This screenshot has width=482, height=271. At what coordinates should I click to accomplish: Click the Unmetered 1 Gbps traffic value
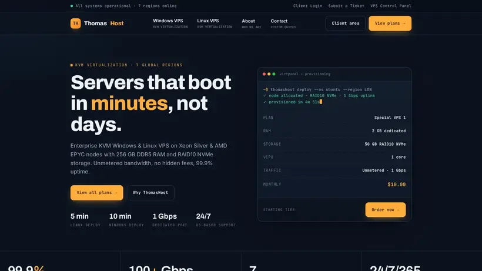[384, 170]
